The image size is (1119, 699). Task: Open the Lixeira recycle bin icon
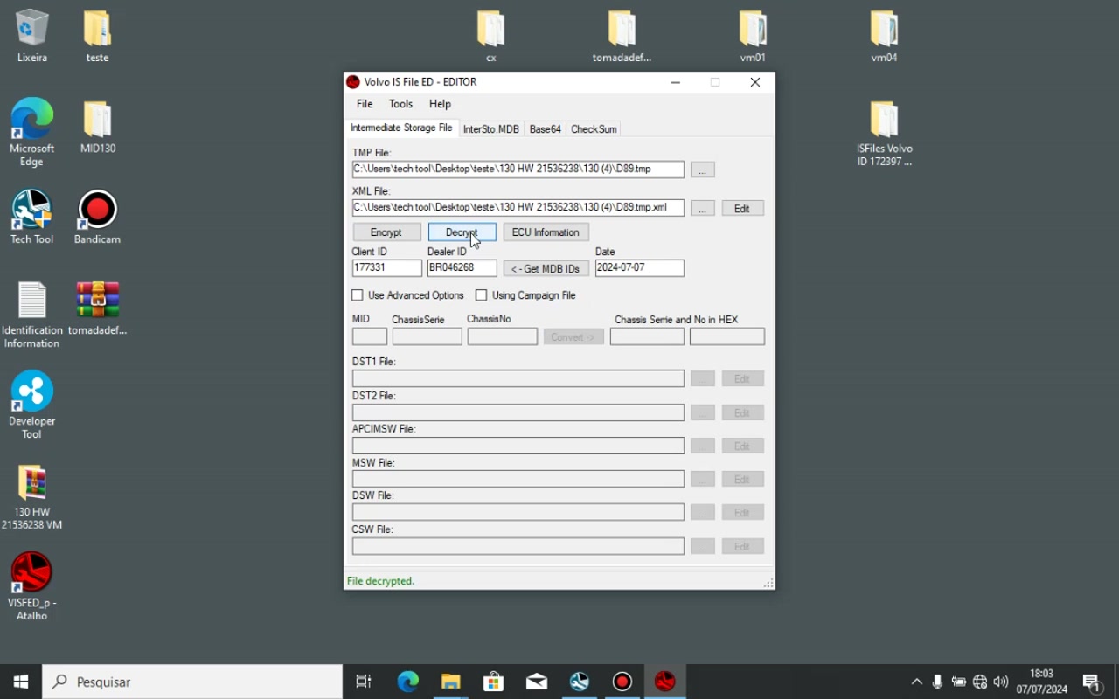(32, 36)
